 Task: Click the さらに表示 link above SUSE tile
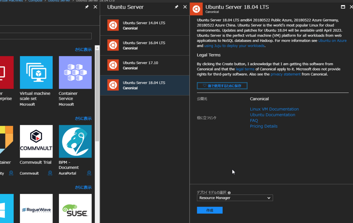pyautogui.click(x=83, y=187)
